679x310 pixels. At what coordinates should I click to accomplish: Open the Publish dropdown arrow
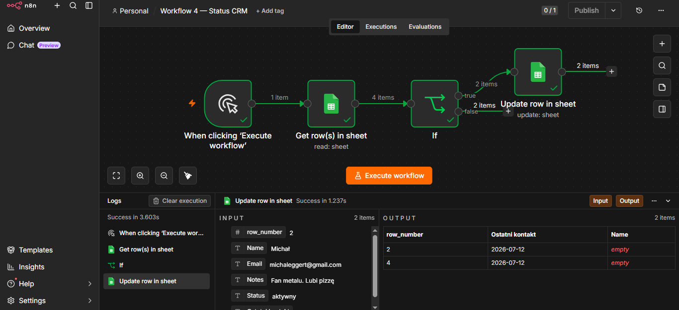pos(613,10)
